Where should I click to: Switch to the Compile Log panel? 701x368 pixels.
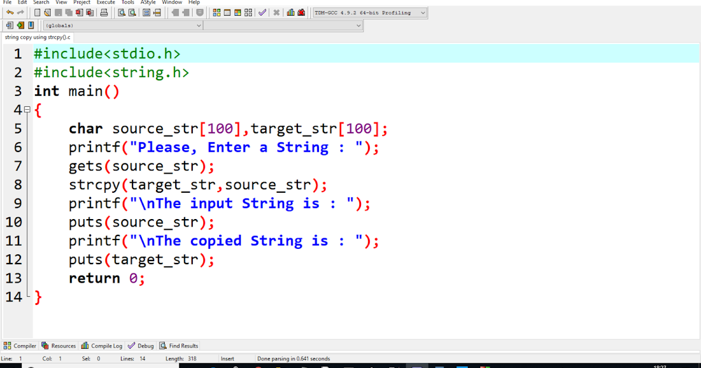[102, 345]
